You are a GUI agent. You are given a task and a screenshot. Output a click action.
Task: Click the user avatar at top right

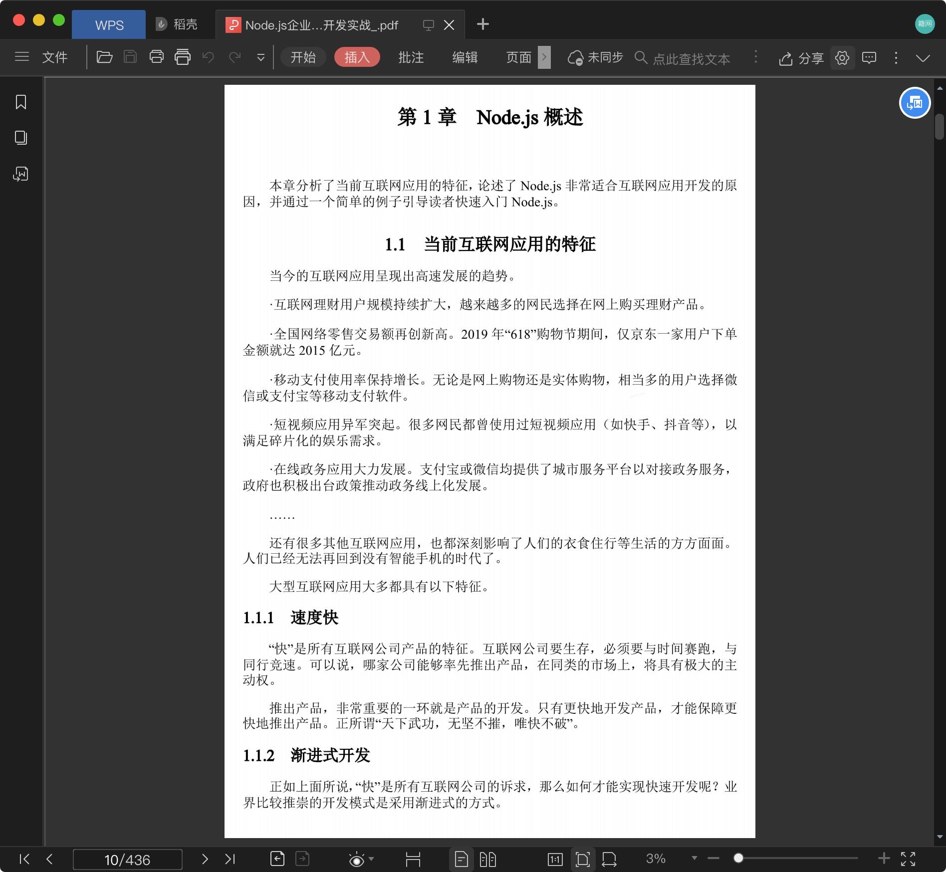point(925,24)
